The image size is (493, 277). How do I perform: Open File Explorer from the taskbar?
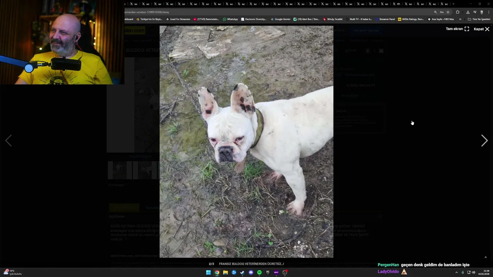tap(225, 272)
